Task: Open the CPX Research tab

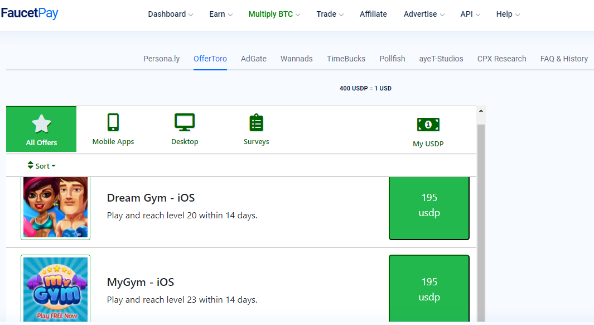Action: (x=501, y=59)
